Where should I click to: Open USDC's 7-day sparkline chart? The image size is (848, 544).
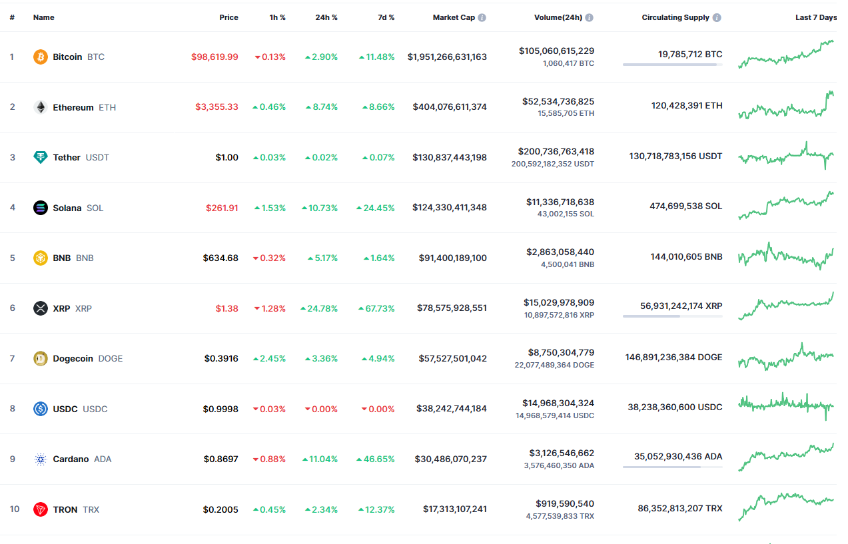[x=786, y=406]
